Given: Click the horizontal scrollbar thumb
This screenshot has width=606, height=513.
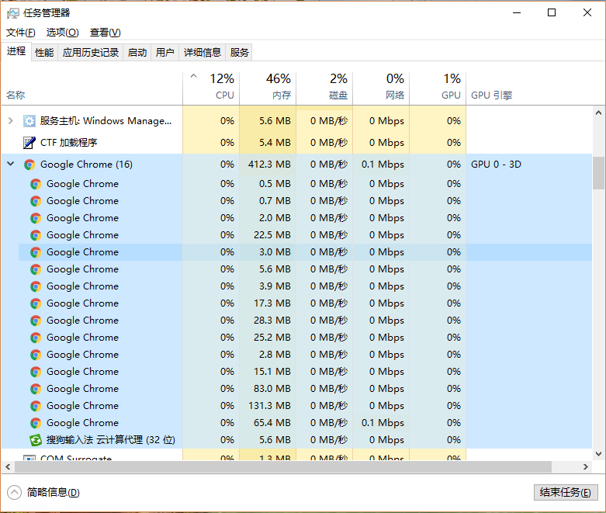Looking at the screenshot, I should point(283,467).
